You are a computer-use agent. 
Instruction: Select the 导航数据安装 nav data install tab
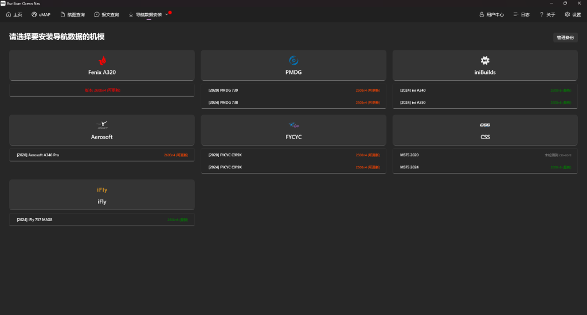[145, 14]
